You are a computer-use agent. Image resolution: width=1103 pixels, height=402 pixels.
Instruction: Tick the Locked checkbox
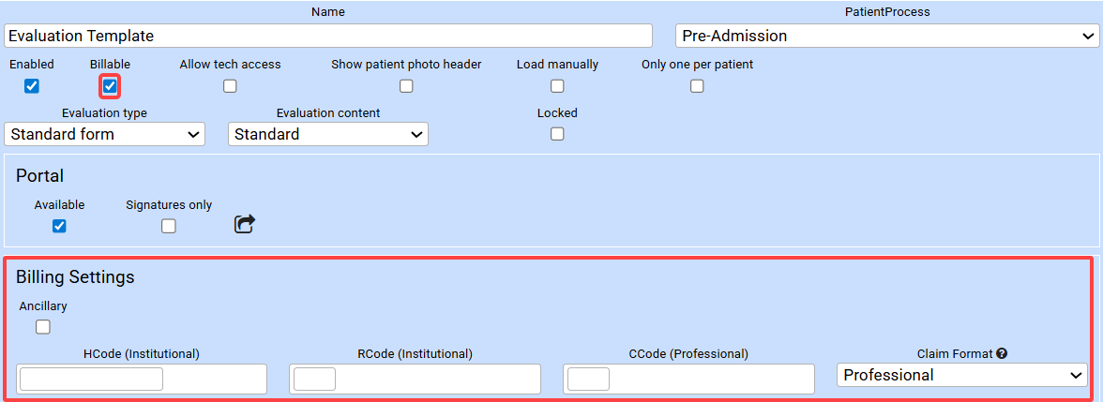pos(557,134)
